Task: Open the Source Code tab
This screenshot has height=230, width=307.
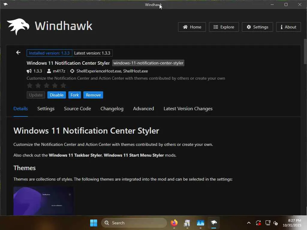Action: tap(77, 108)
